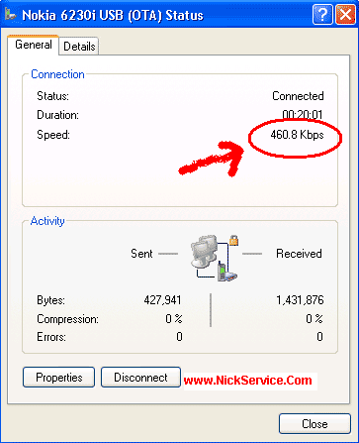The image size is (359, 443).
Task: Click the Activity group heading
Action: tap(47, 221)
